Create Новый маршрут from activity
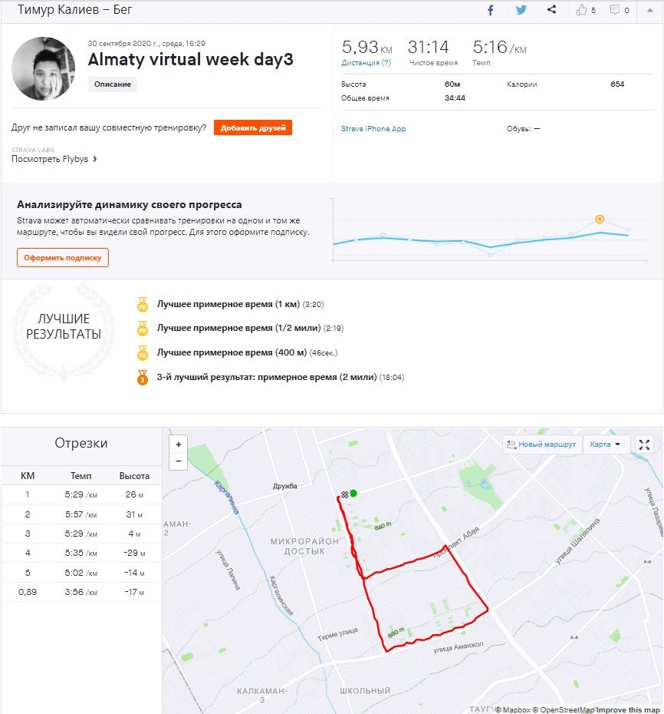The width and height of the screenshot is (664, 714). click(x=541, y=445)
